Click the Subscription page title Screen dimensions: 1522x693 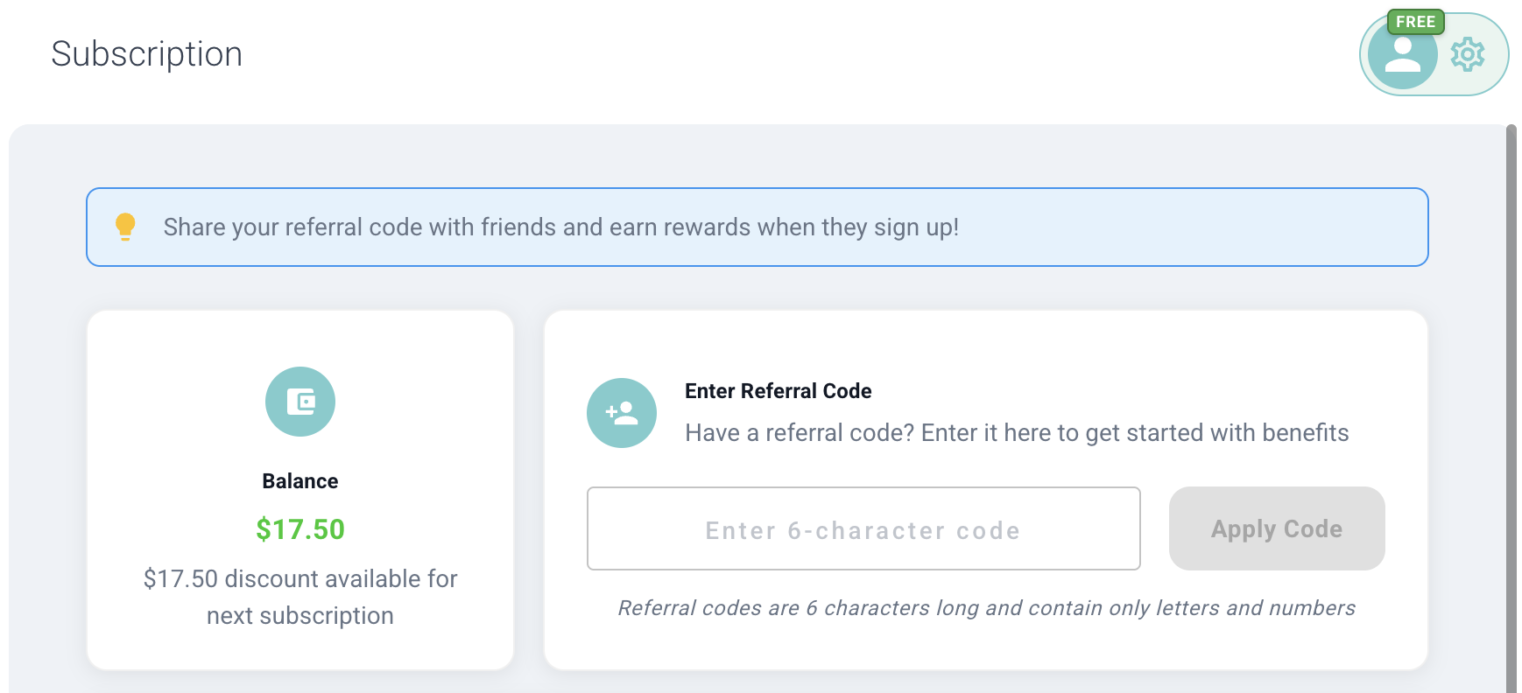click(x=148, y=53)
